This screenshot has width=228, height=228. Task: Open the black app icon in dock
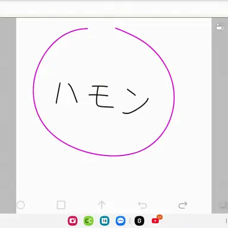point(140,221)
